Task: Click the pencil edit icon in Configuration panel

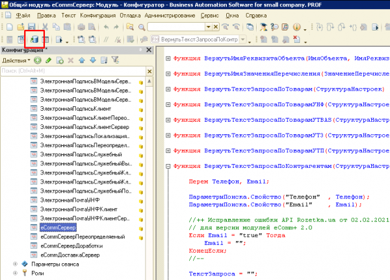Action: 47,60
